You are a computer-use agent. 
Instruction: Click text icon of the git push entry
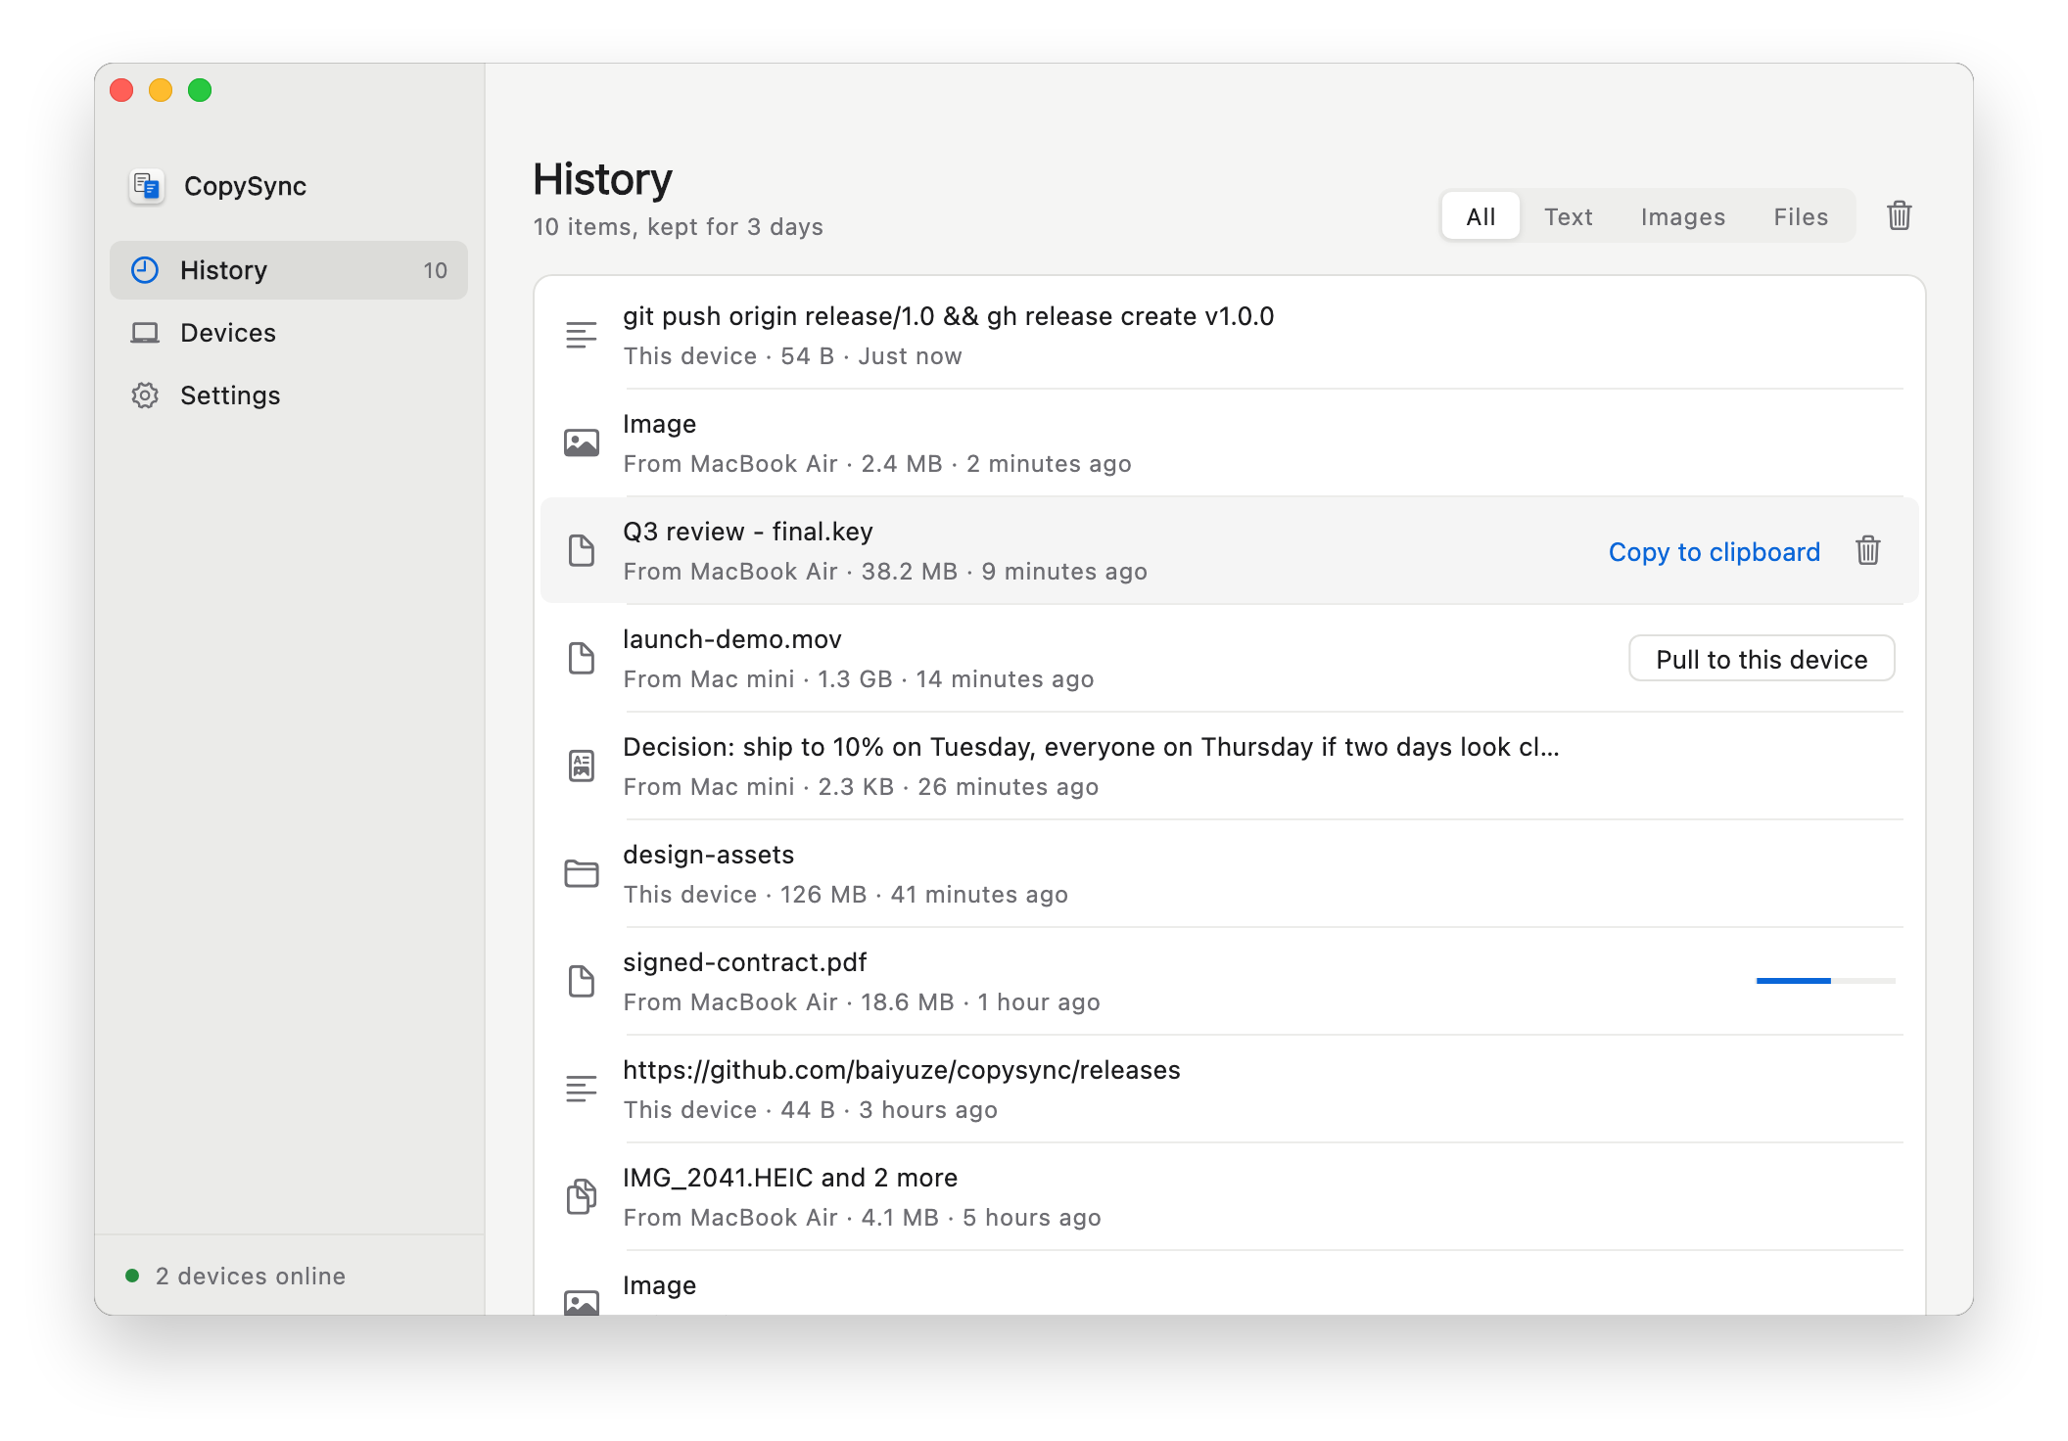click(x=582, y=336)
